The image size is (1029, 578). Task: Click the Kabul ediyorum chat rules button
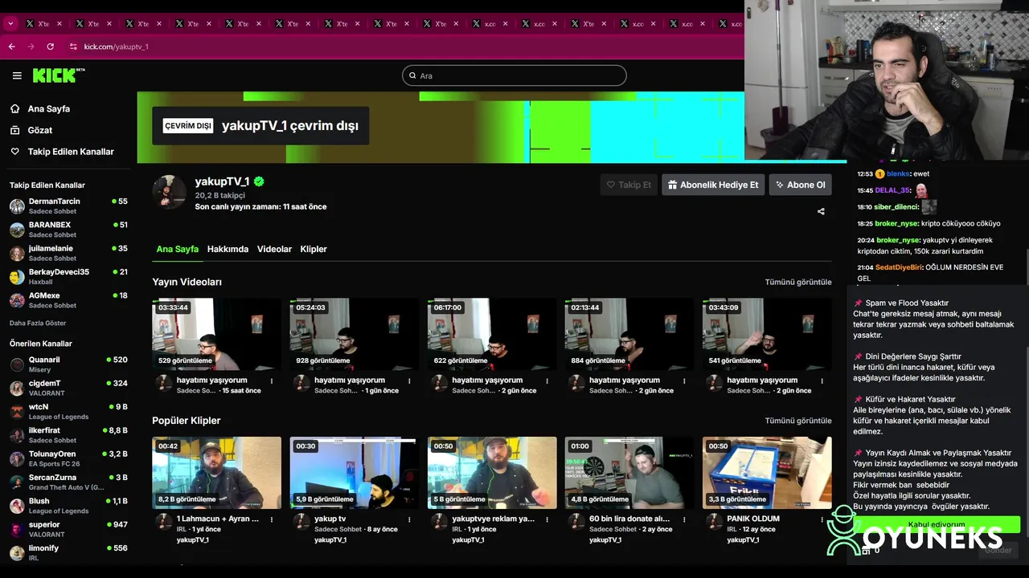click(x=936, y=524)
